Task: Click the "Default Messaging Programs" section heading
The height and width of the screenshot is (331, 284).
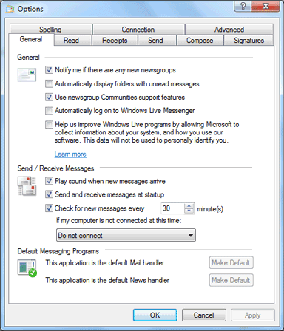Action: coord(58,251)
